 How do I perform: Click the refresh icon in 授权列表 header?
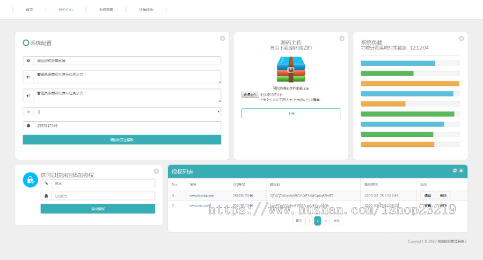[455, 170]
